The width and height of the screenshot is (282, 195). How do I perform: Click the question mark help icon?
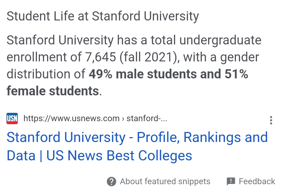(x=112, y=181)
